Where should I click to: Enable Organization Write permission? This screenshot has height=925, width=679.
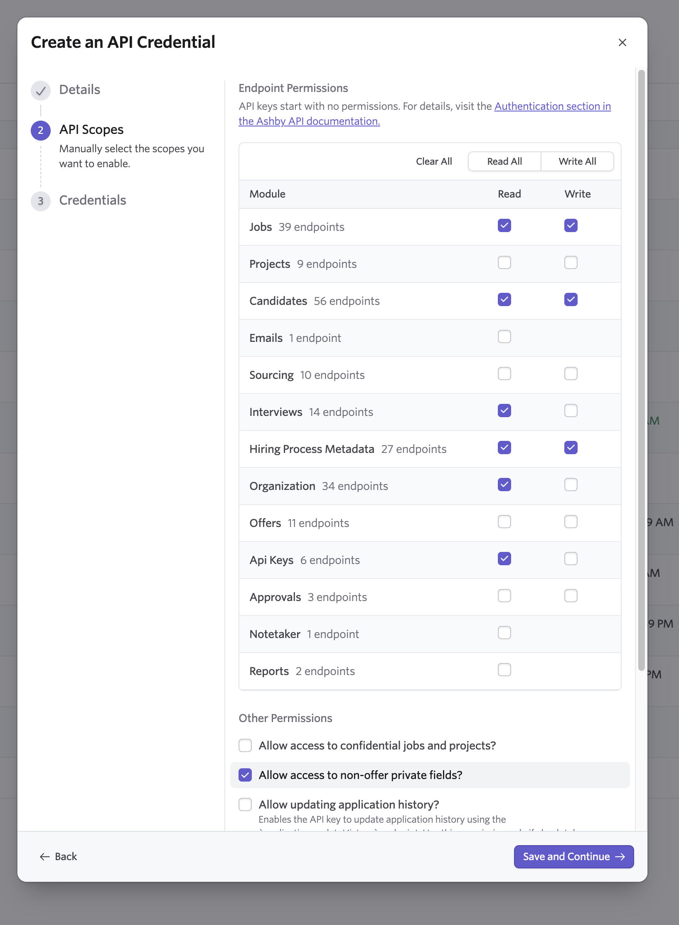point(571,485)
